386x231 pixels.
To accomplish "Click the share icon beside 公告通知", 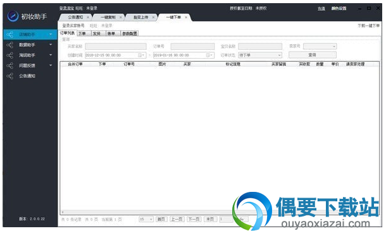I will (x=10, y=76).
